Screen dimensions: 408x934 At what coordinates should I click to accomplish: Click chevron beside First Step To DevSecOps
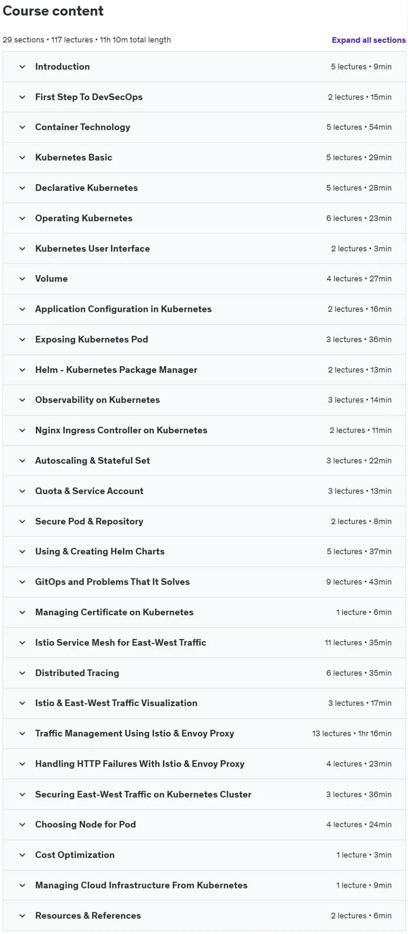coord(22,97)
